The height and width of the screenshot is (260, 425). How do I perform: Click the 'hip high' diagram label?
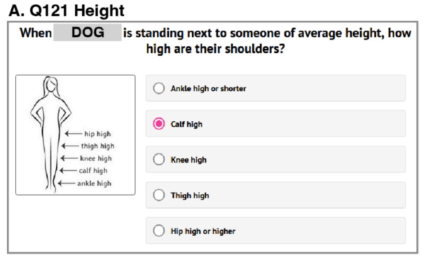coord(98,134)
